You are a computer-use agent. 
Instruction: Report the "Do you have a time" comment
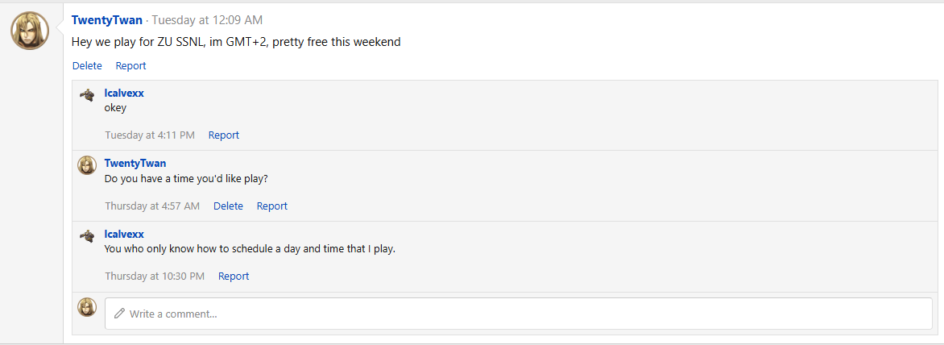(272, 206)
